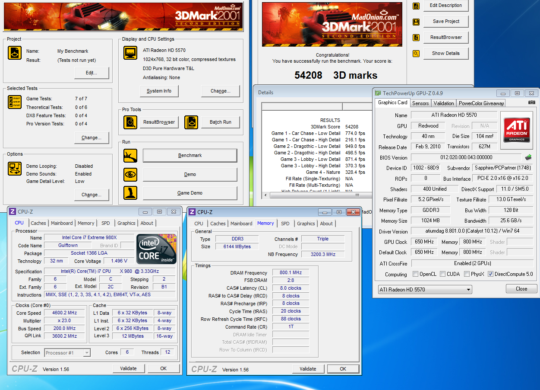The width and height of the screenshot is (540, 390).
Task: Open the Mainboard tab in left CPU-Z
Action: click(x=62, y=223)
